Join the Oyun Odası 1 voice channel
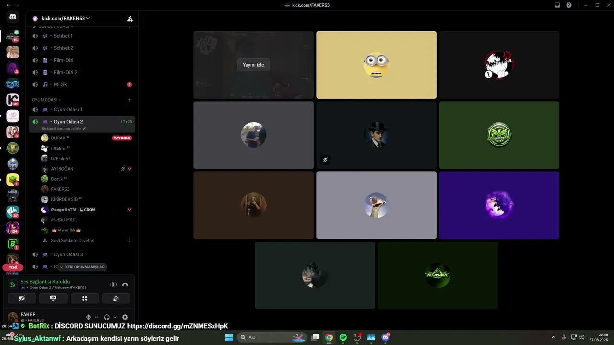 (x=82, y=110)
